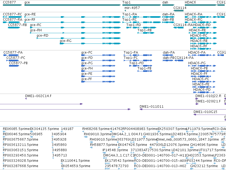Click the RH68268.5prime EST marker
226x170 pixels.
point(83,132)
